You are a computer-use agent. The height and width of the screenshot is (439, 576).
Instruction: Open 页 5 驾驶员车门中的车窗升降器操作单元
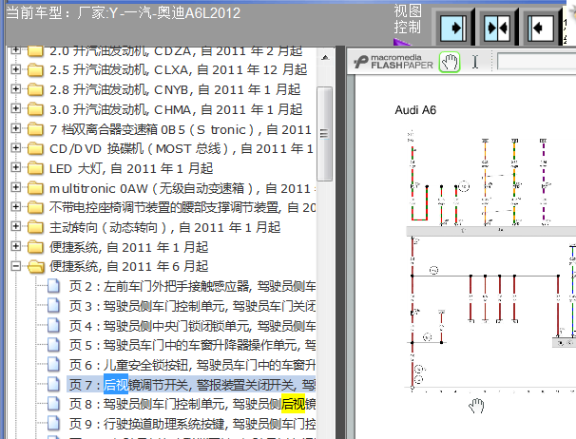(192, 345)
